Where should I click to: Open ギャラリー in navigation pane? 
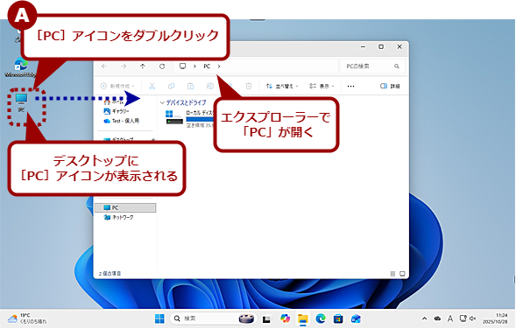[117, 111]
